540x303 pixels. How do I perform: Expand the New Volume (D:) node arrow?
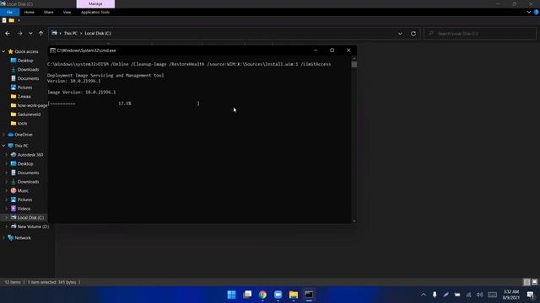(x=6, y=226)
